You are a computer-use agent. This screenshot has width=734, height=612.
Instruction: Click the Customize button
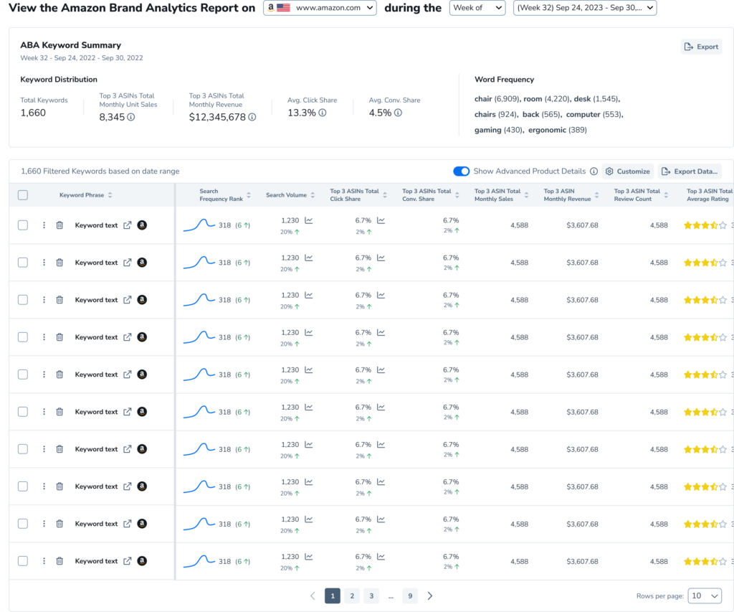click(628, 171)
